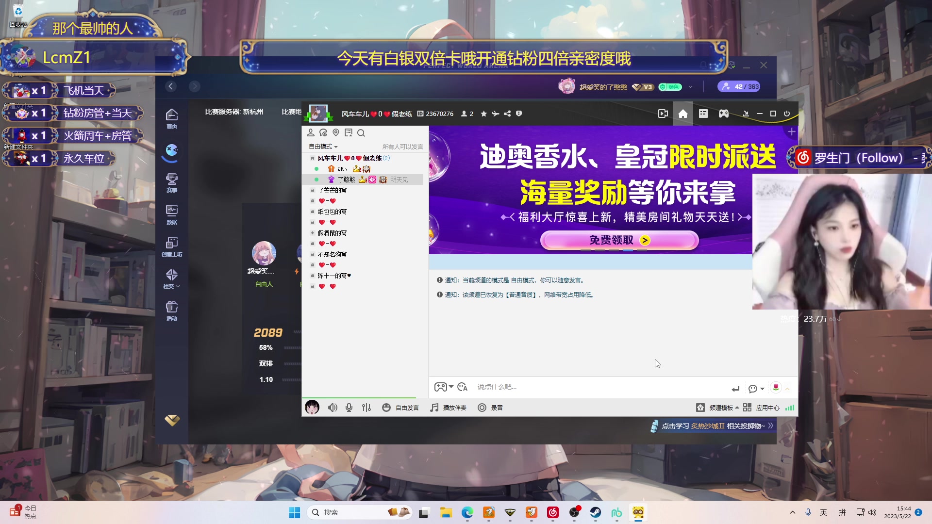This screenshot has width=932, height=524.
Task: Expand the 频道模板 channel template menu
Action: [717, 408]
